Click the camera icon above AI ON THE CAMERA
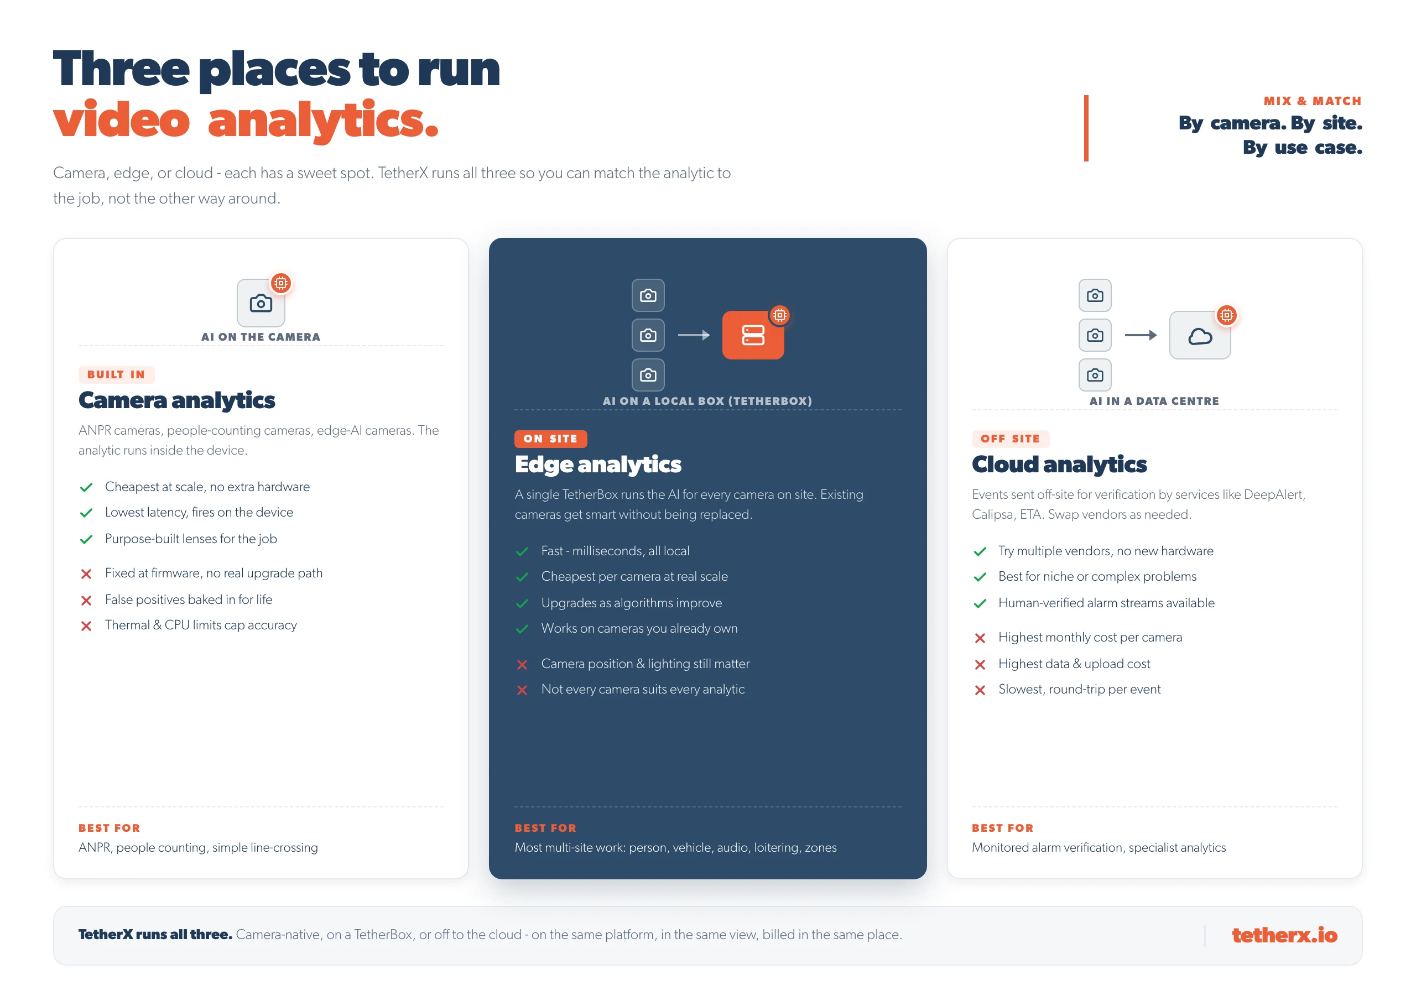The width and height of the screenshot is (1416, 1001). (261, 303)
